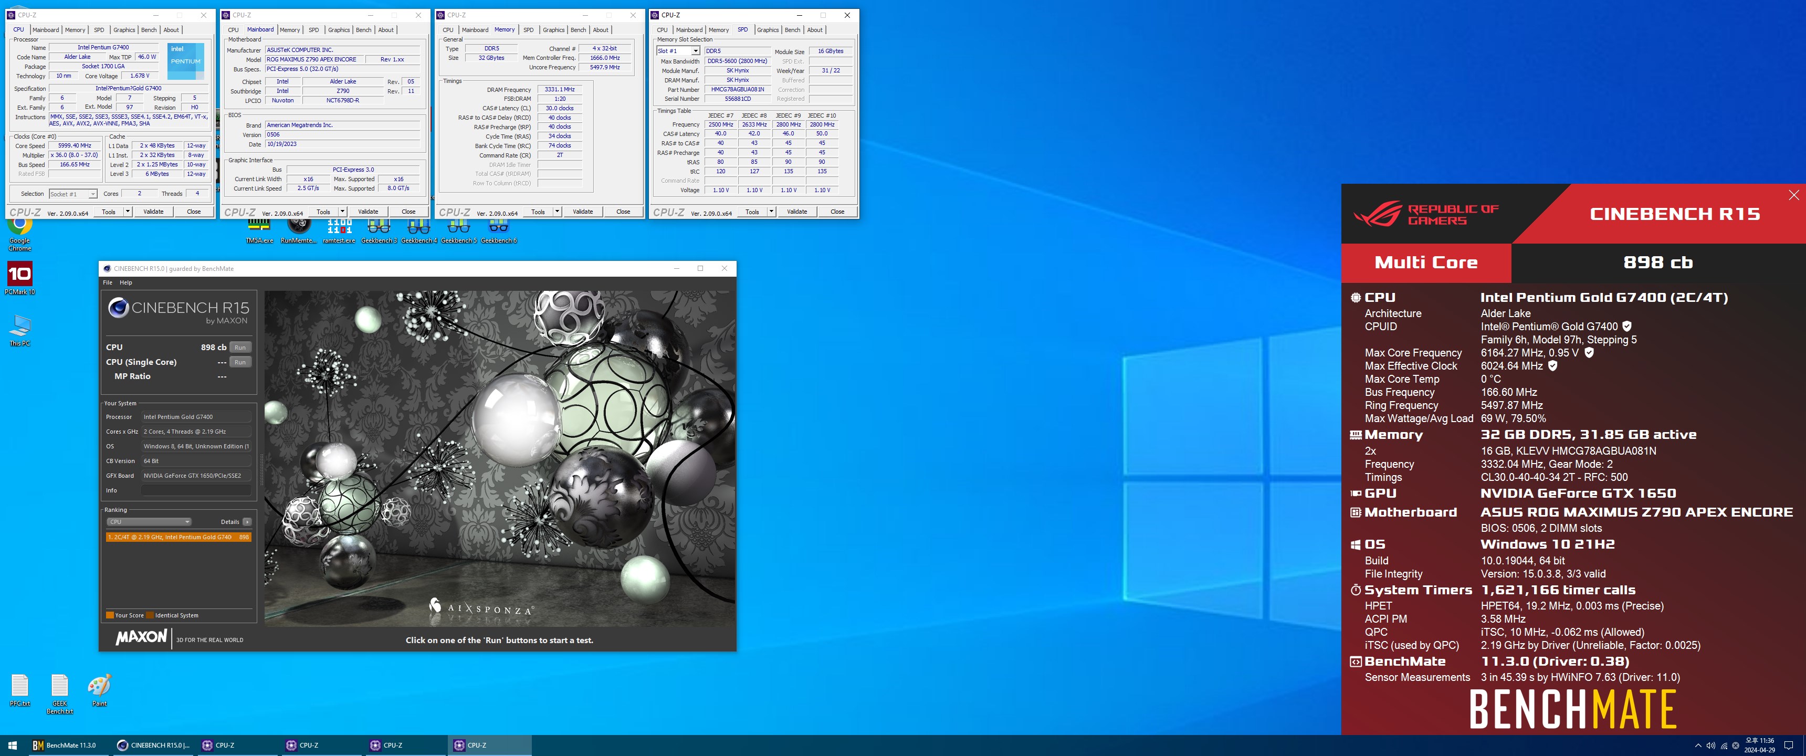Show hidden tray icons chevron
The image size is (1806, 756).
point(1697,745)
